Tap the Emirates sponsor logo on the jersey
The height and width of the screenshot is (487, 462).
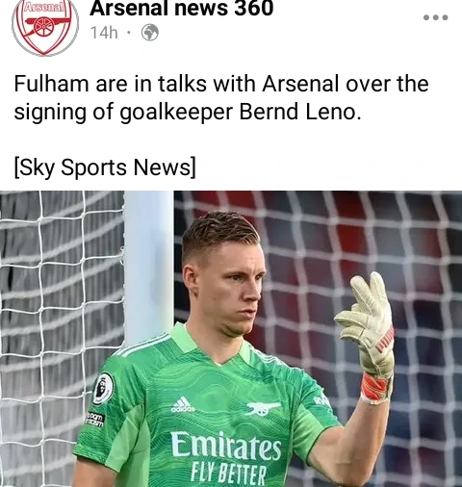(226, 447)
